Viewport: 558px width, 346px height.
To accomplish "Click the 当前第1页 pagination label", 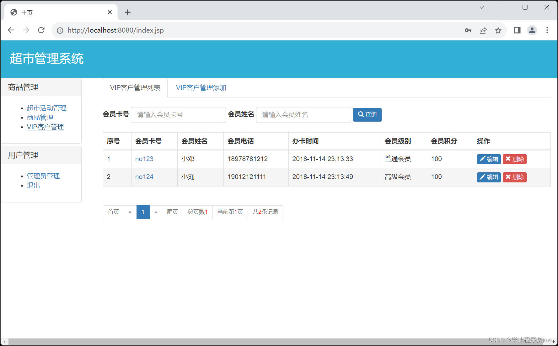I will 230,212.
